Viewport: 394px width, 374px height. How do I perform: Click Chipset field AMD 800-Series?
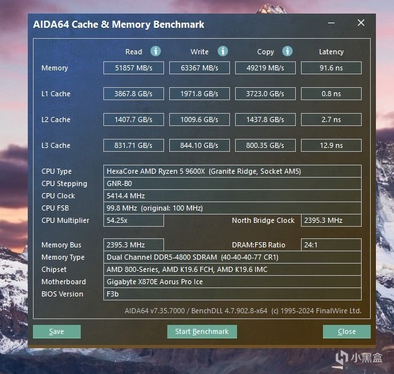233,269
